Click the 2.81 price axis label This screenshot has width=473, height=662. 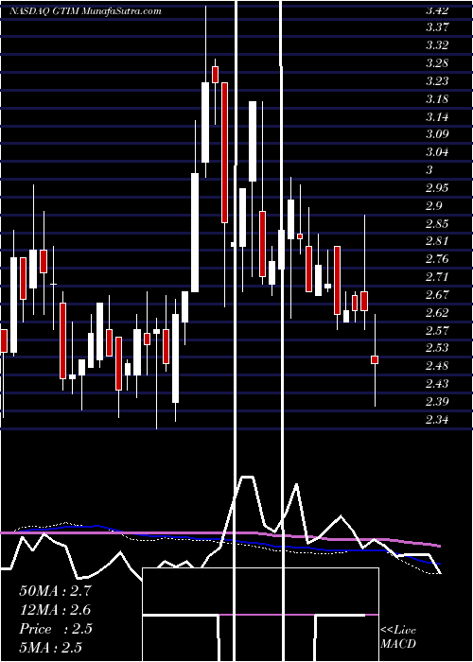437,241
